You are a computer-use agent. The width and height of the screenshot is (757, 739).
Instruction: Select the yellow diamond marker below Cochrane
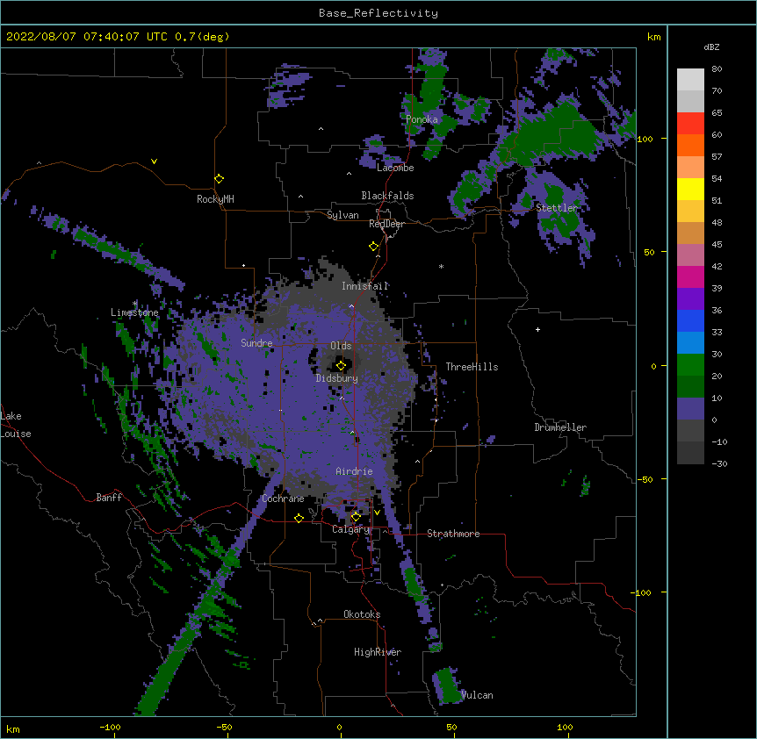pyautogui.click(x=299, y=518)
